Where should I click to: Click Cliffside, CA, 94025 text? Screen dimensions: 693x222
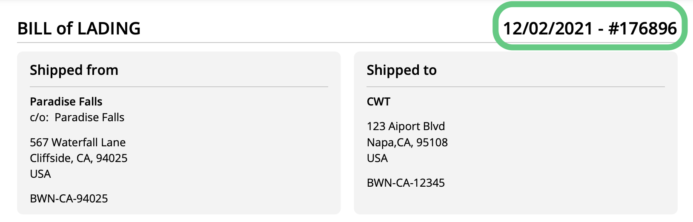click(79, 158)
